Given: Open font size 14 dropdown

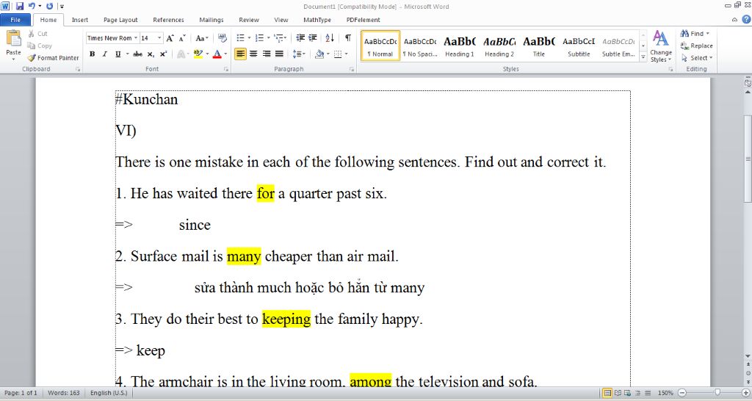Looking at the screenshot, I should (x=159, y=38).
